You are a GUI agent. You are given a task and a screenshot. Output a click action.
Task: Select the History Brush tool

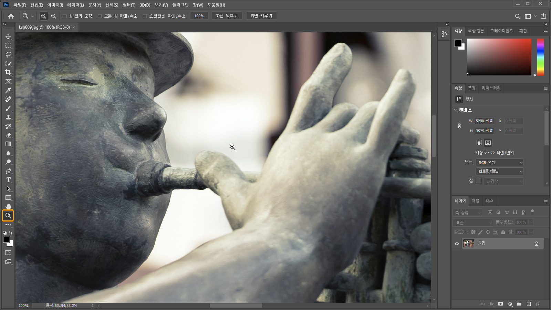coord(8,126)
